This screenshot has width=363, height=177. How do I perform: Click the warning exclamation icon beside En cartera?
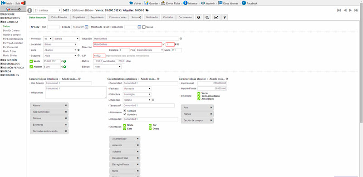coord(29,10)
